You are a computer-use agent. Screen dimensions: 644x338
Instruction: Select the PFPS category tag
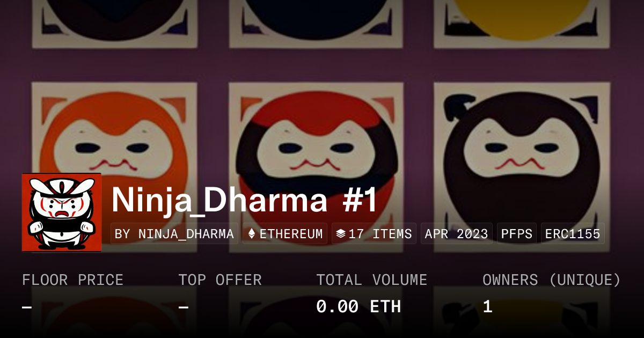517,234
